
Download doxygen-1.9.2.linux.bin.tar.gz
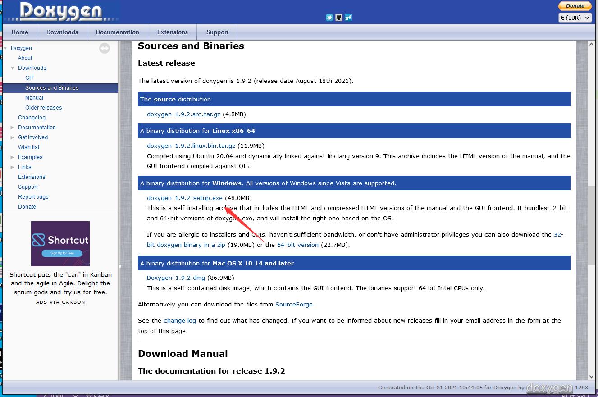(191, 146)
